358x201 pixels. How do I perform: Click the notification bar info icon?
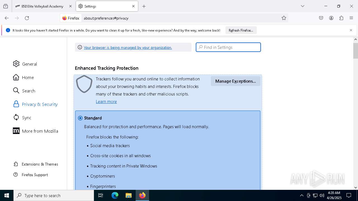8,30
